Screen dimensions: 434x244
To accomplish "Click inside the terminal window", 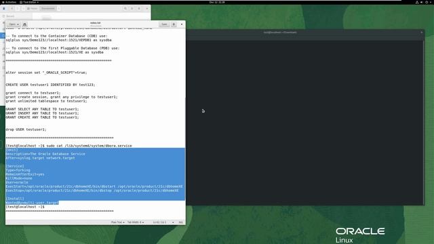I will click(x=304, y=122).
